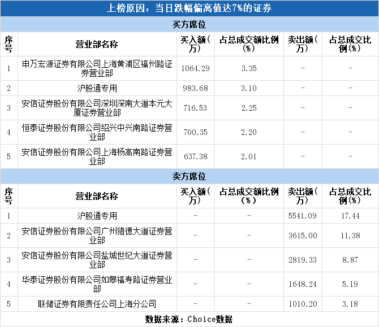379x327 pixels.
Task: Click 安信证券盐城世纪大道证券营业部 name
Action: point(97,260)
